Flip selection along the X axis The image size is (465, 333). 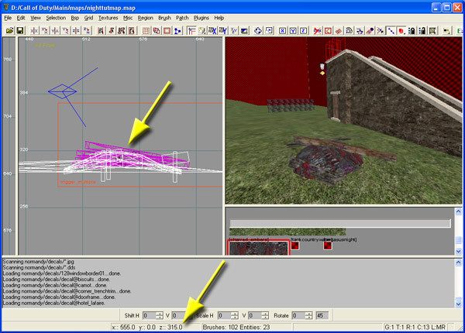click(34, 30)
